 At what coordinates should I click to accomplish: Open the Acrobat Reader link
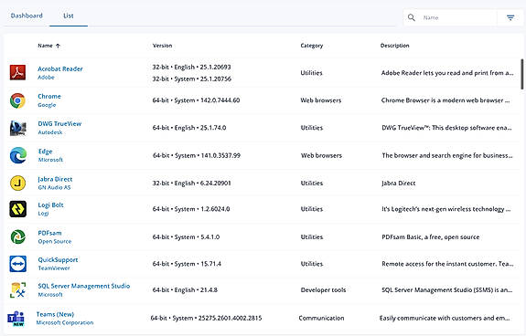click(x=60, y=68)
